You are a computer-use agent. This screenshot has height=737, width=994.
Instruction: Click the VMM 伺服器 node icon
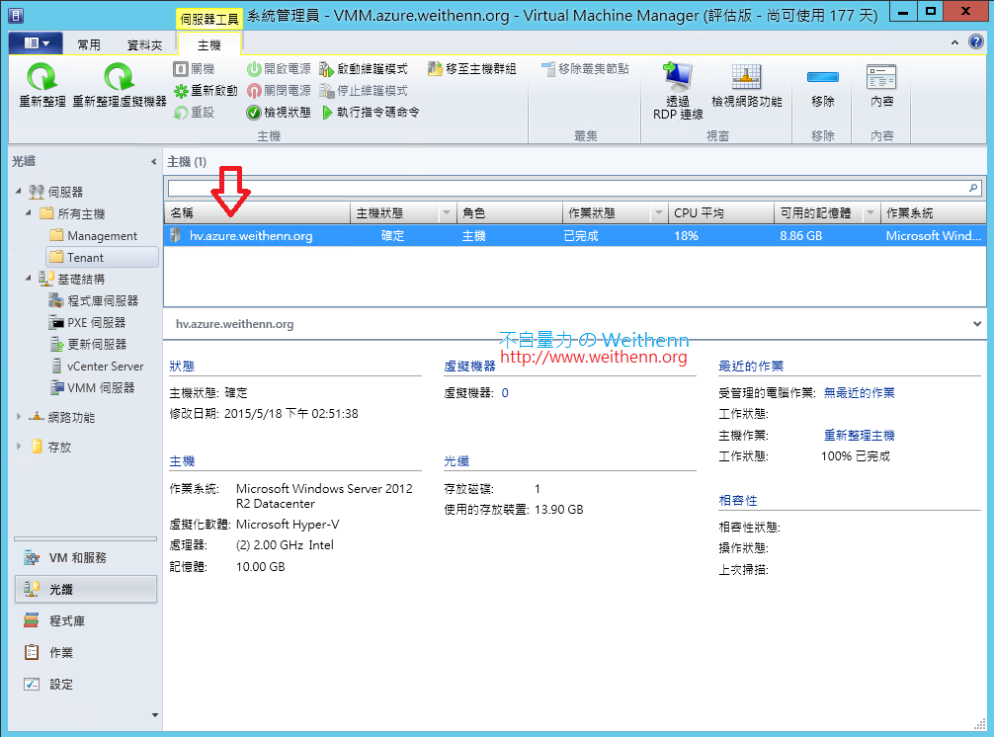tap(55, 387)
